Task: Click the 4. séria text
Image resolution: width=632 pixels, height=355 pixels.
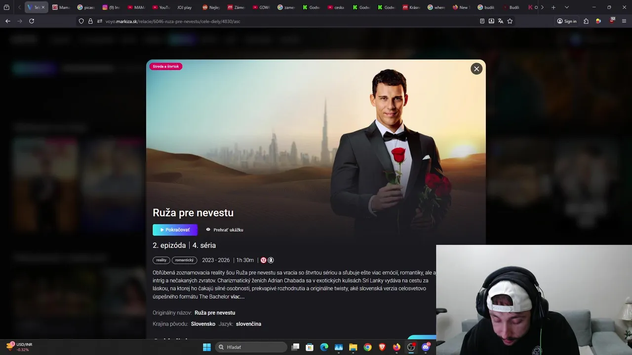Action: click(x=204, y=246)
